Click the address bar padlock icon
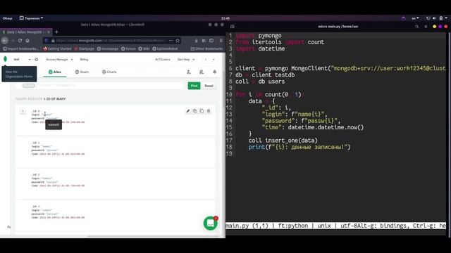 pyautogui.click(x=53, y=41)
